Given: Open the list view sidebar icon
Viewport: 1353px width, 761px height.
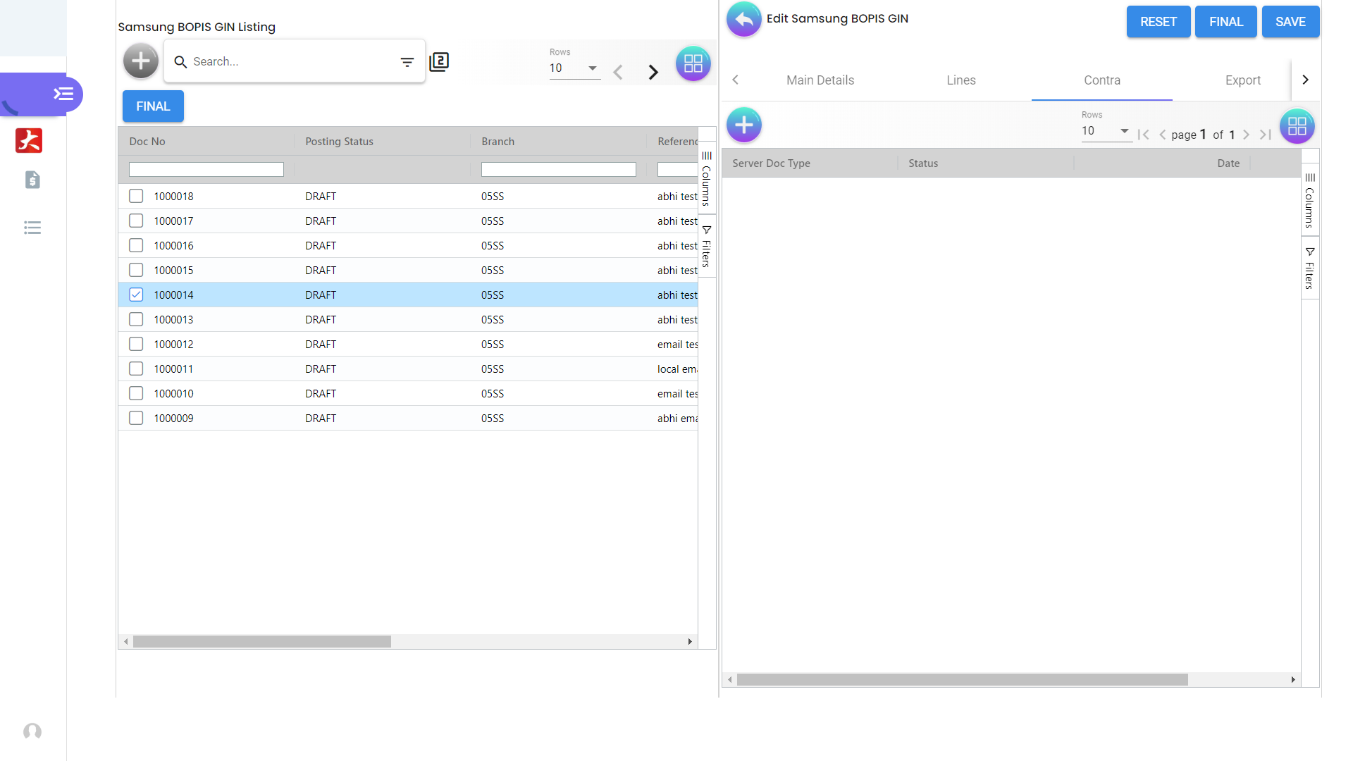Looking at the screenshot, I should click(32, 228).
